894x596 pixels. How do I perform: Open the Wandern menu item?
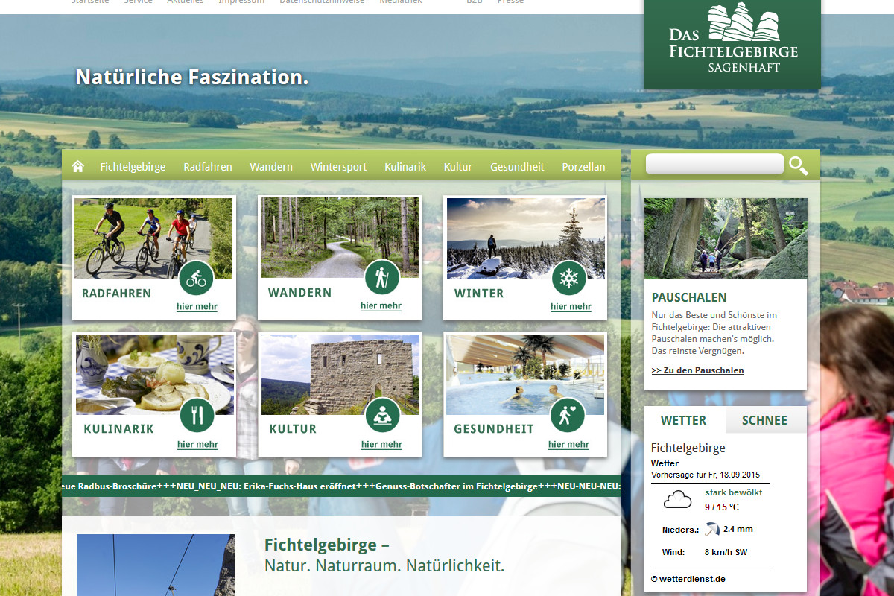coord(271,167)
